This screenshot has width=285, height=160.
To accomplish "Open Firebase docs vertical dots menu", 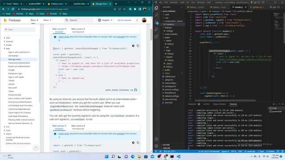I will [x=137, y=20].
